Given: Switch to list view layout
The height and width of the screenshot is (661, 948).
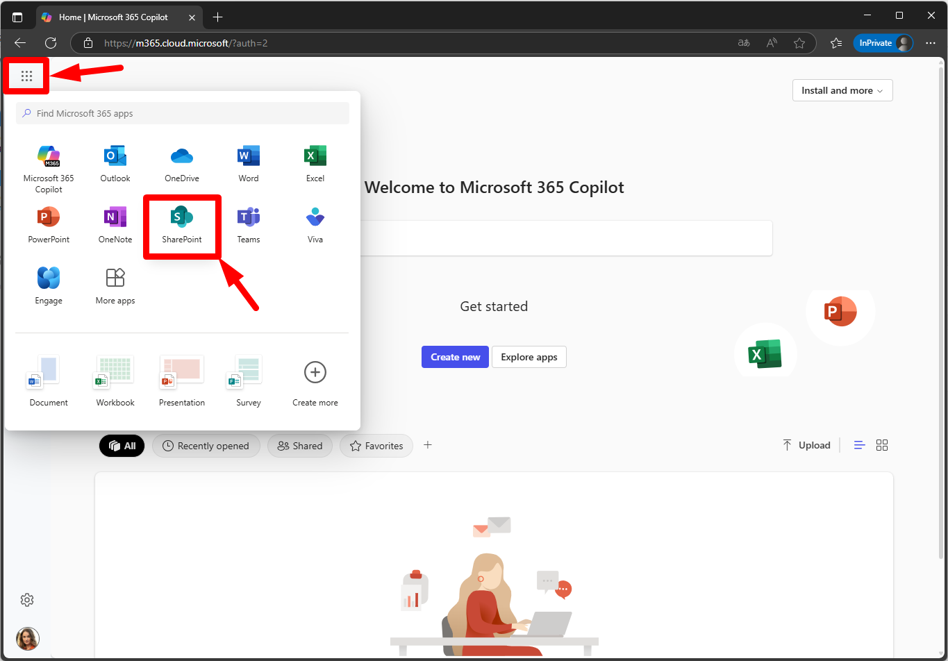Looking at the screenshot, I should [x=859, y=445].
